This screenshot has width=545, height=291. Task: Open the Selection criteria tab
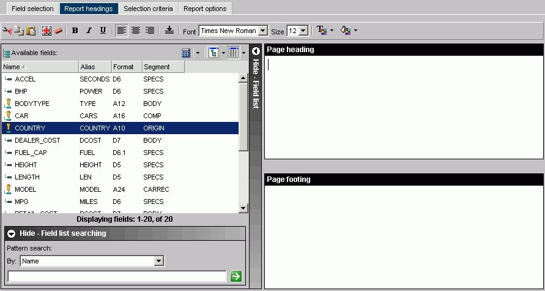(x=149, y=9)
